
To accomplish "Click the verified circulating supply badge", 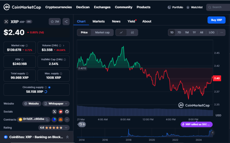I will (x=49, y=87).
